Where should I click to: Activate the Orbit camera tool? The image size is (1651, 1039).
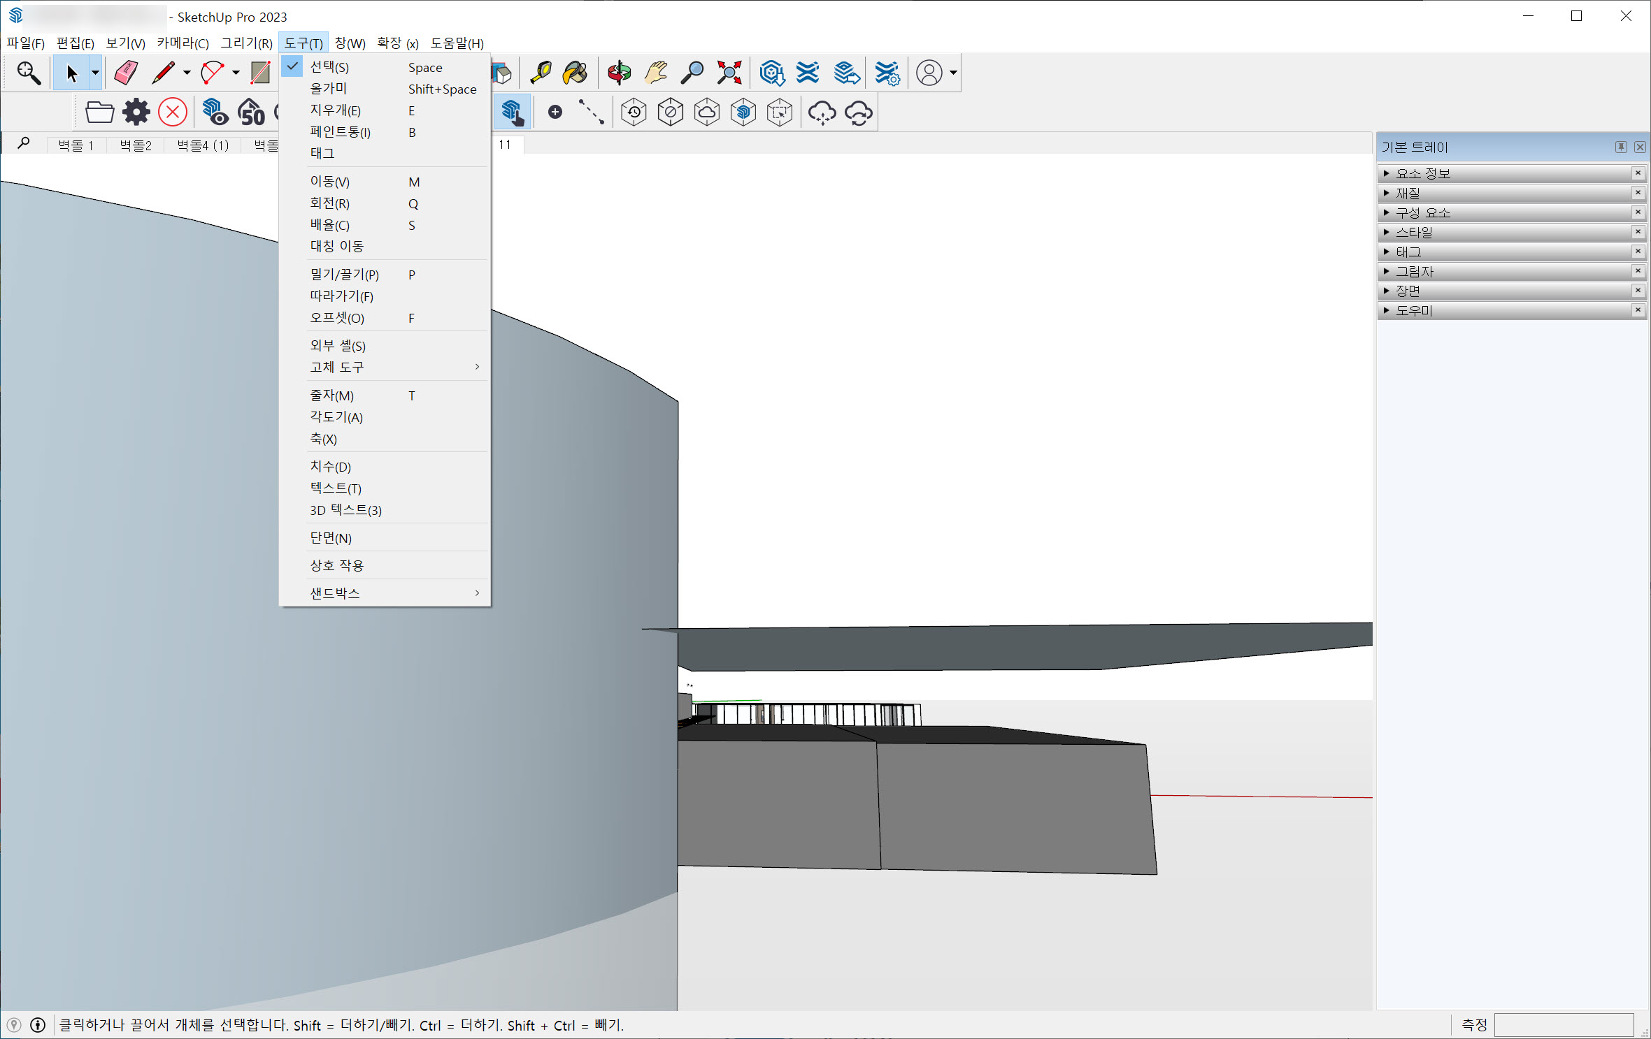pyautogui.click(x=619, y=73)
